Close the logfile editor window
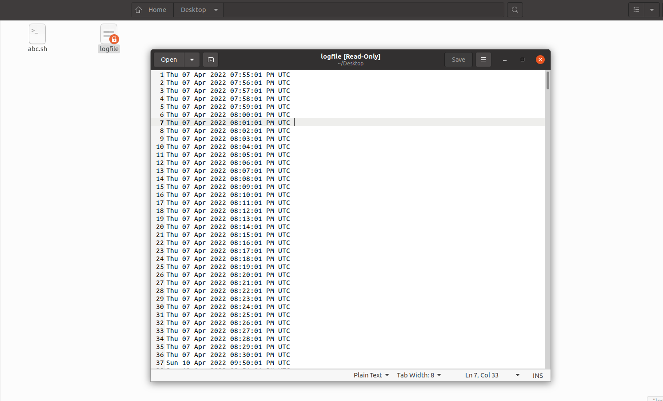 (x=540, y=60)
